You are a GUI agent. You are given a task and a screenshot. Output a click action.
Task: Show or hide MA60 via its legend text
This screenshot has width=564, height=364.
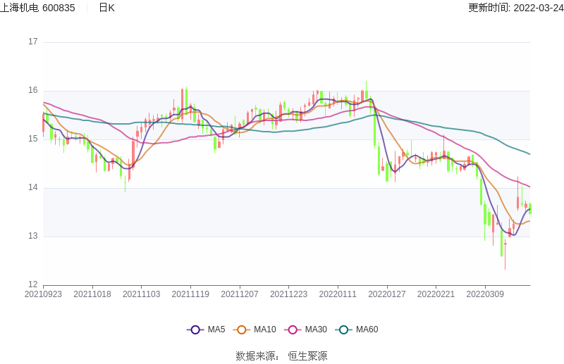367,330
